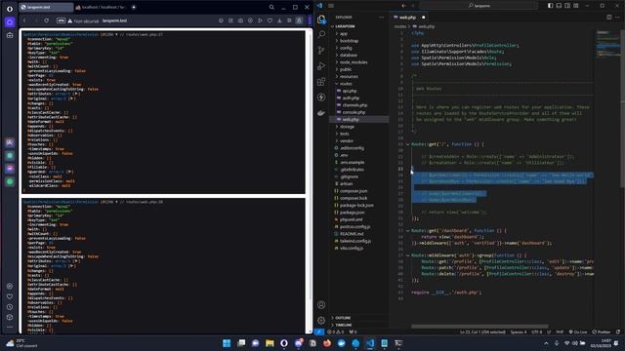Open vite.config.js in the Explorer tree

(352, 248)
